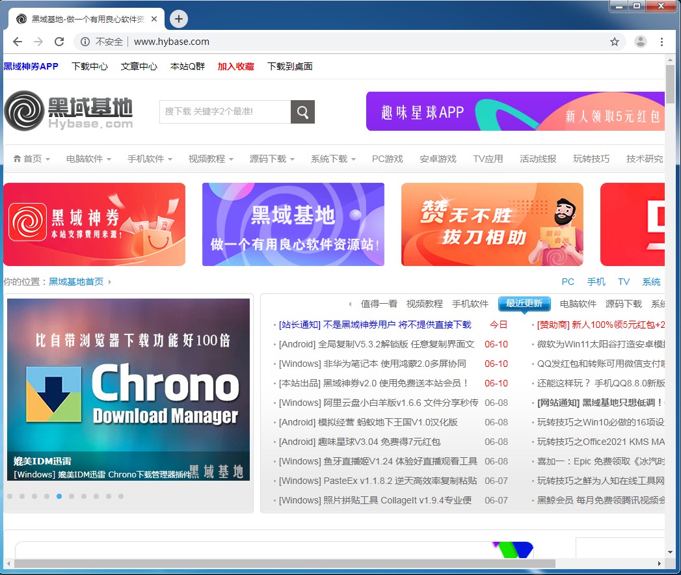Click the 黑域基地 Hybase.com logo
The width and height of the screenshot is (681, 575).
click(69, 111)
